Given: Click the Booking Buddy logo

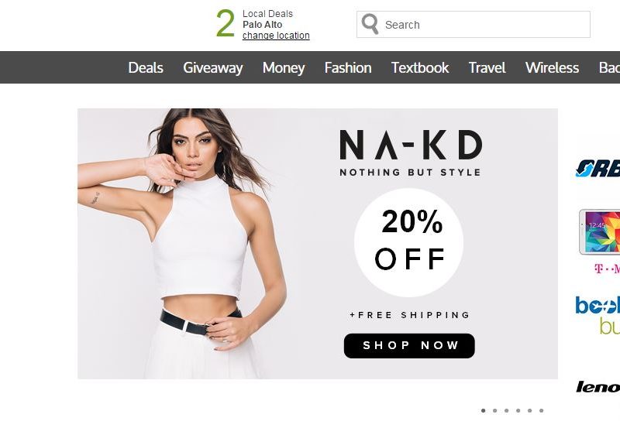Looking at the screenshot, I should (x=598, y=315).
